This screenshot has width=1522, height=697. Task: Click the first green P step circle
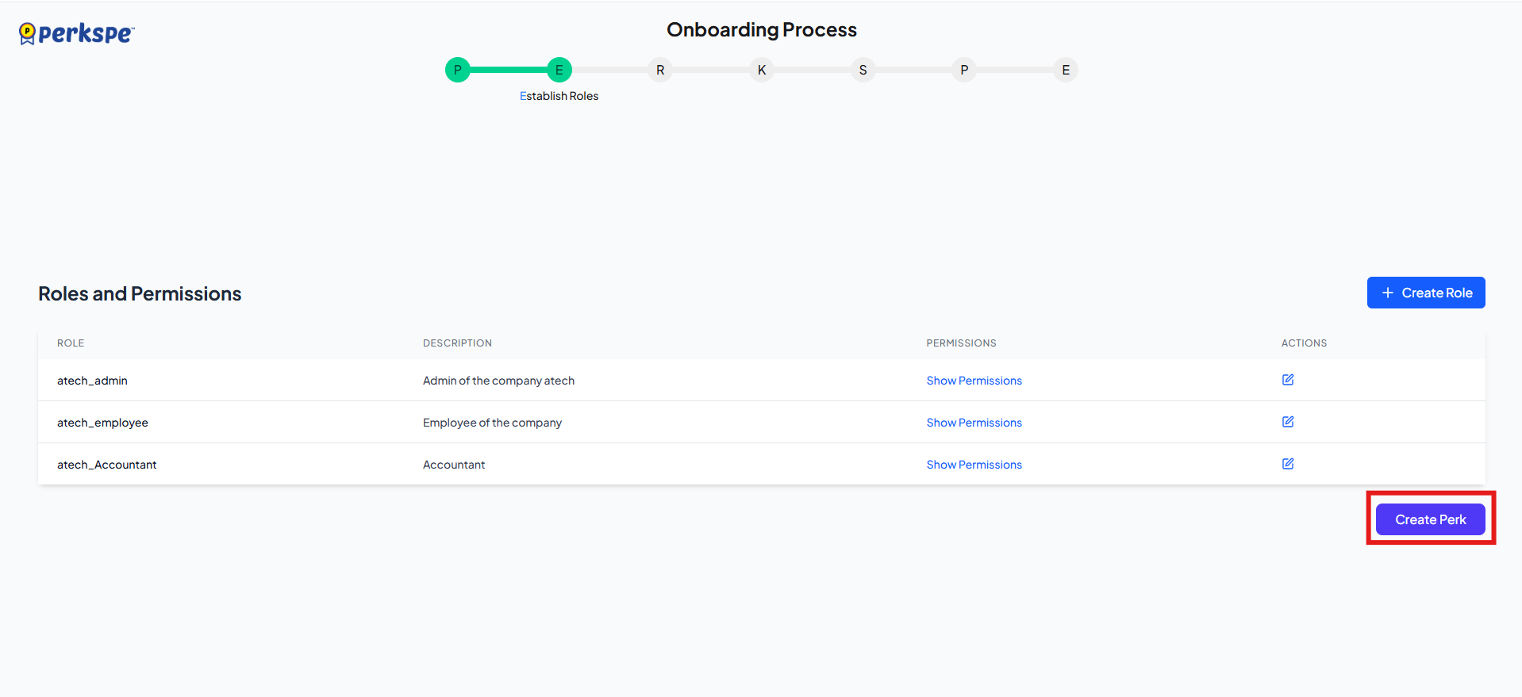pos(458,70)
